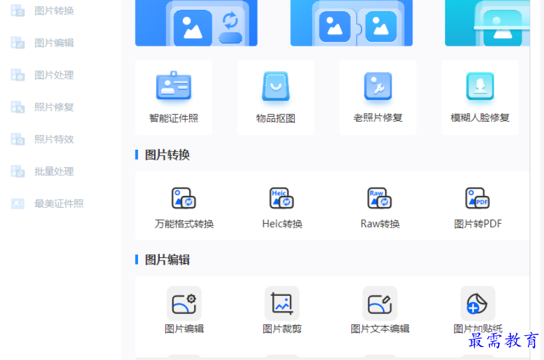Click the sidebar icon beside 最美证件照
This screenshot has width=544, height=360.
coord(17,203)
